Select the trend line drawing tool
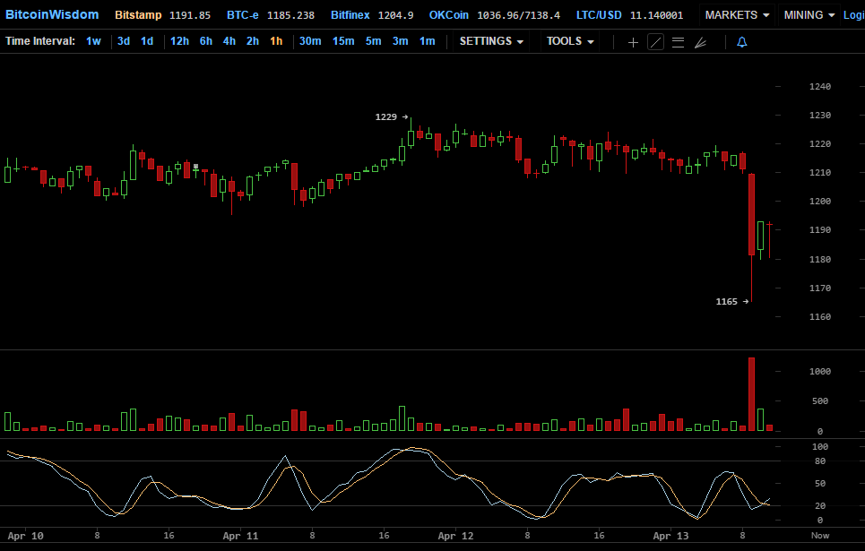The height and width of the screenshot is (551, 865). (x=655, y=42)
